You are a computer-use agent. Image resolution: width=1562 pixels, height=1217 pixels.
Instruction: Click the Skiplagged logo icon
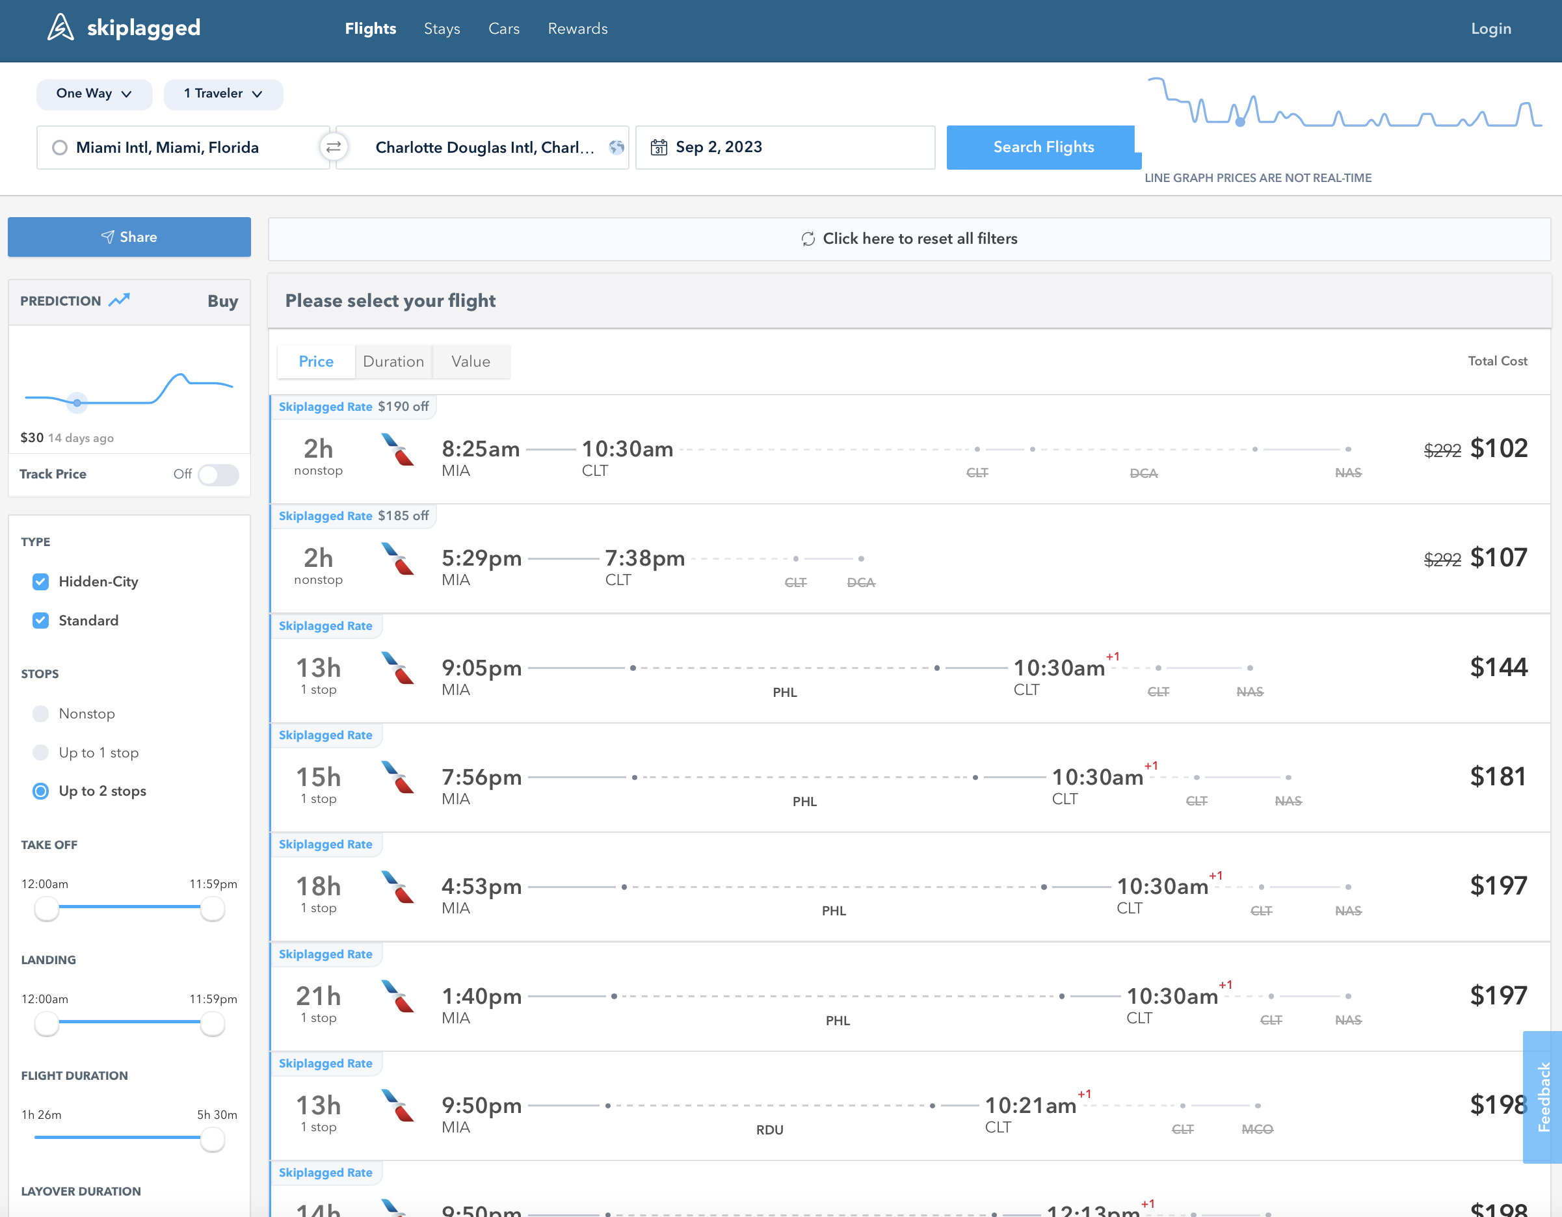pos(60,28)
